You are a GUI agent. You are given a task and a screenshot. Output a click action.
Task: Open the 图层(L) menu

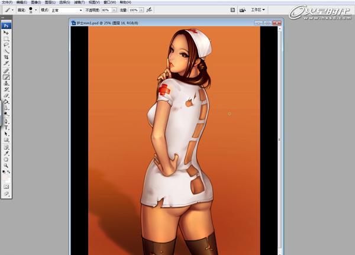pos(50,2)
